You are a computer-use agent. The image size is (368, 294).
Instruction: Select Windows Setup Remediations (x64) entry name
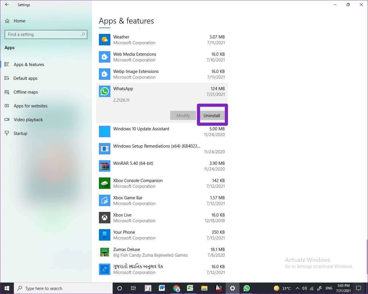coord(157,146)
